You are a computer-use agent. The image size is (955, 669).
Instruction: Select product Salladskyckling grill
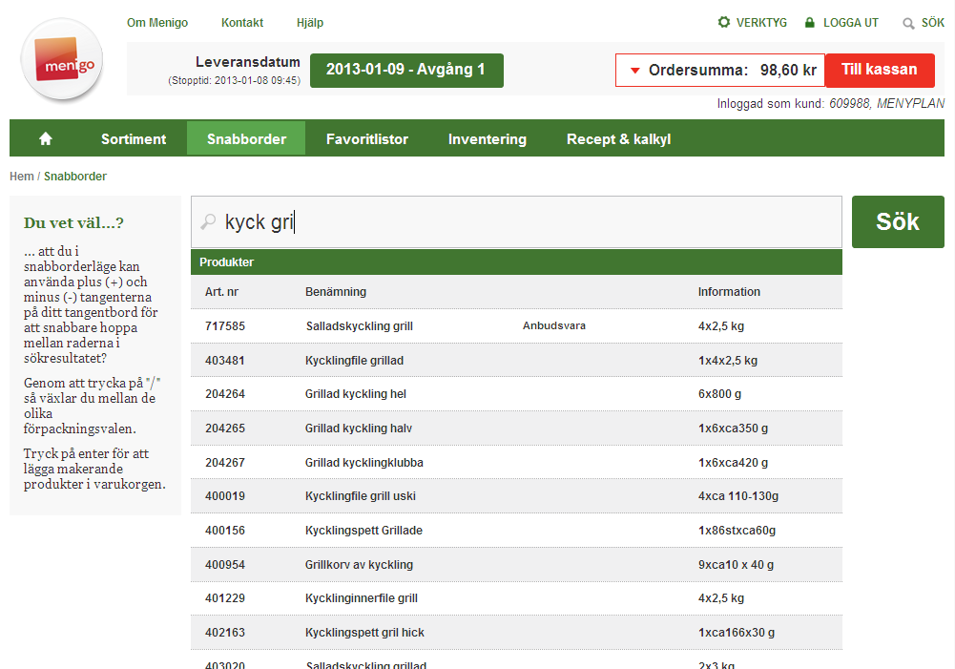pyautogui.click(x=360, y=326)
